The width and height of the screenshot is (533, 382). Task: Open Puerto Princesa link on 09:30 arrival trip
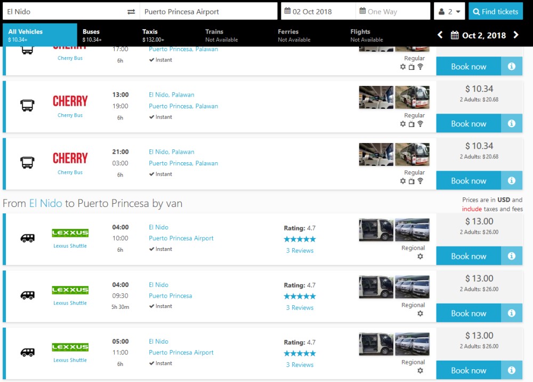coord(171,296)
